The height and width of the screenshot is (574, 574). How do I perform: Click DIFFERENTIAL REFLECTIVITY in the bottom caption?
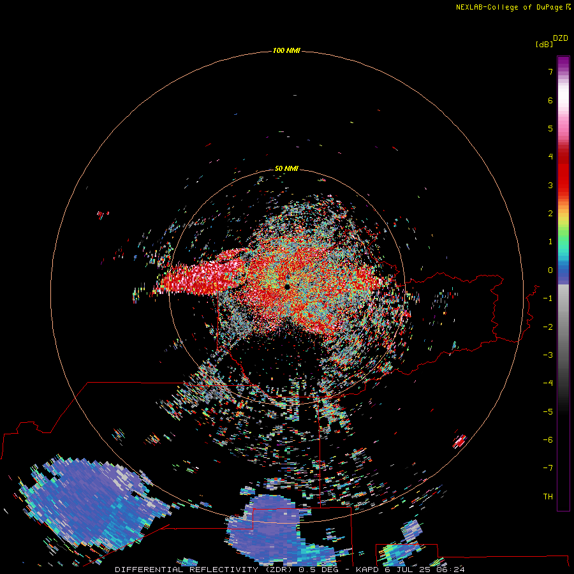pyautogui.click(x=186, y=570)
